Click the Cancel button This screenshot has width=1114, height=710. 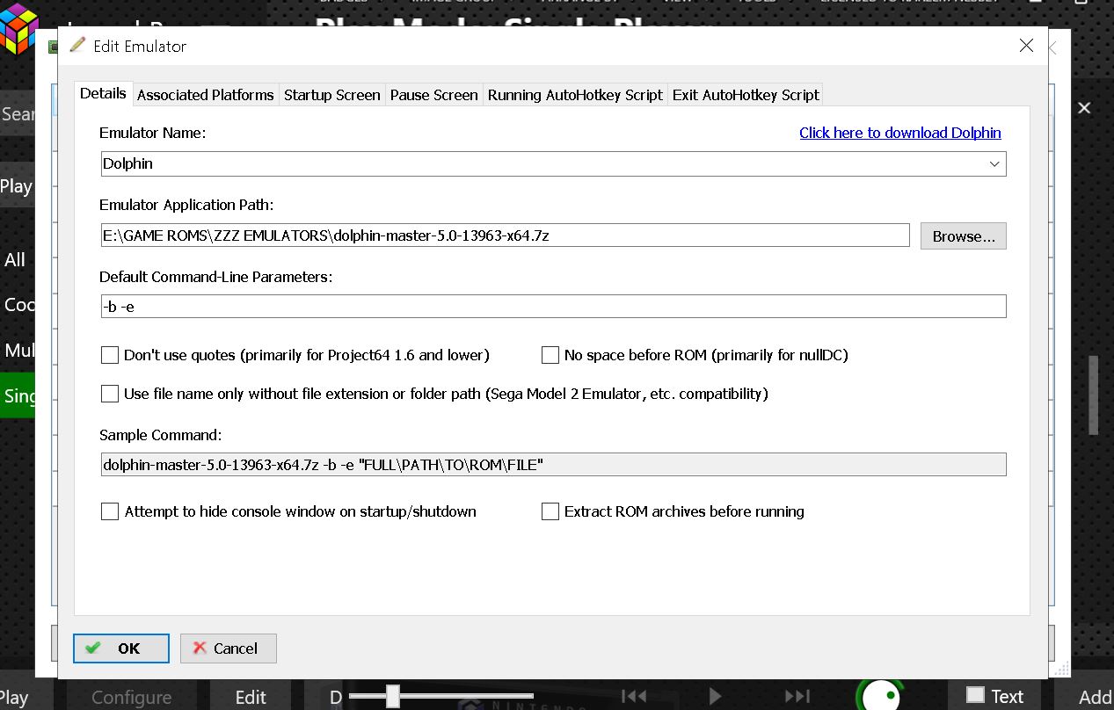pos(229,648)
